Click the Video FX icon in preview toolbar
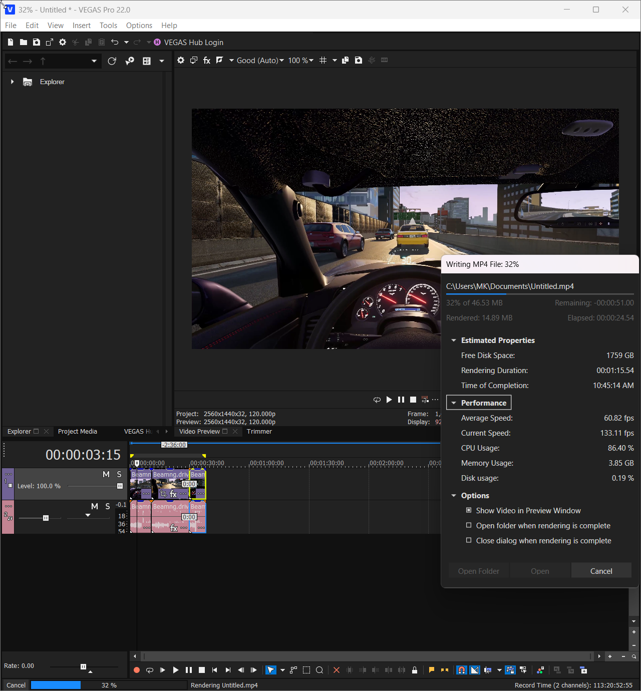The image size is (641, 691). pos(206,60)
